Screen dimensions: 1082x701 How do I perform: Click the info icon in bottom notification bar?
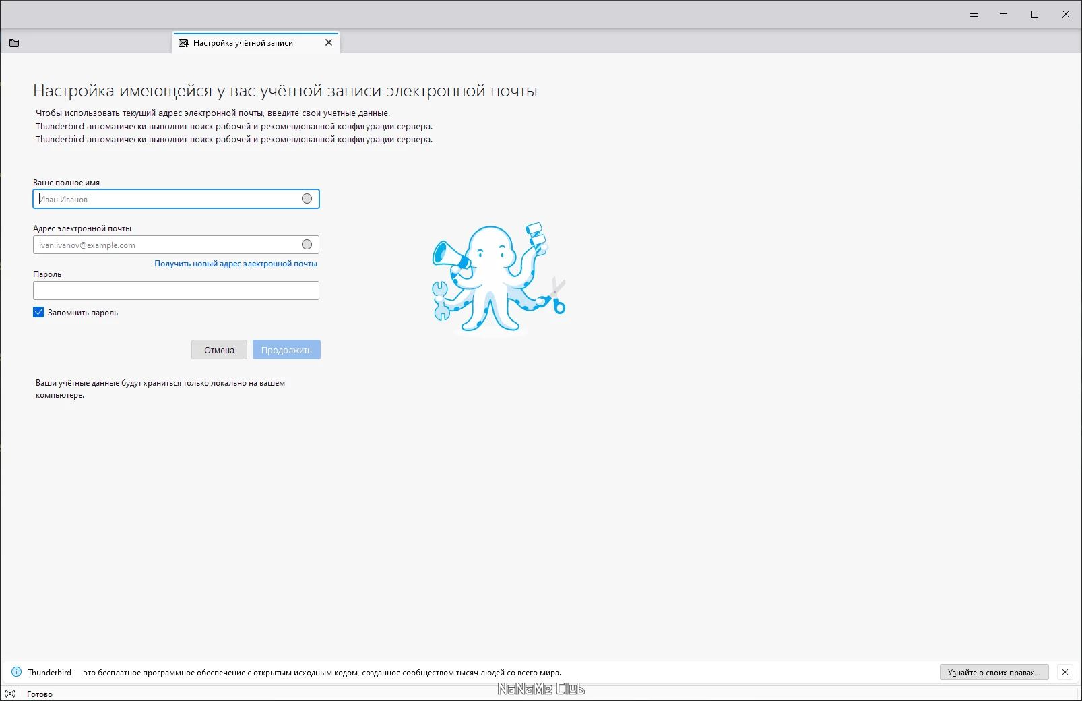click(17, 672)
